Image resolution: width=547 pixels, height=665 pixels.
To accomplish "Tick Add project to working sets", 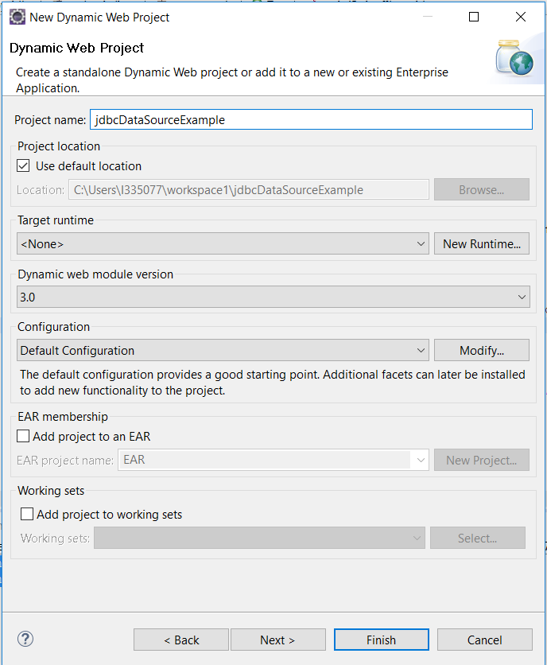I will pos(27,515).
